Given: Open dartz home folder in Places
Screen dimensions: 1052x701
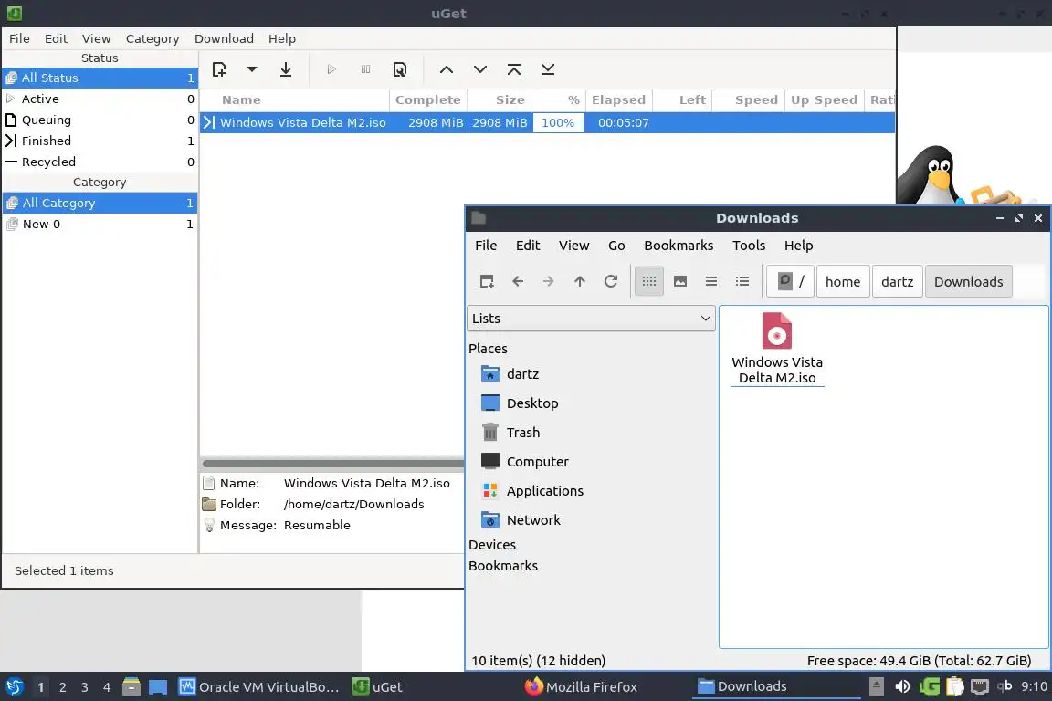Looking at the screenshot, I should [x=522, y=374].
